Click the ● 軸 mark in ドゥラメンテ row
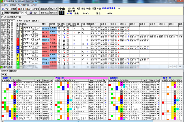184x122 pixels. pos(79,33)
